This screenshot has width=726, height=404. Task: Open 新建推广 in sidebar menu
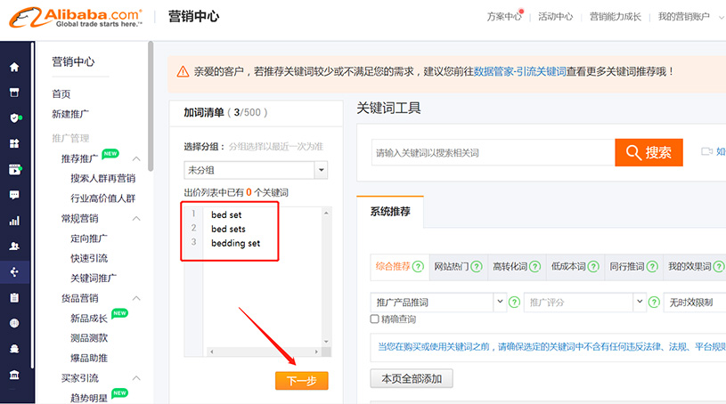click(x=70, y=114)
